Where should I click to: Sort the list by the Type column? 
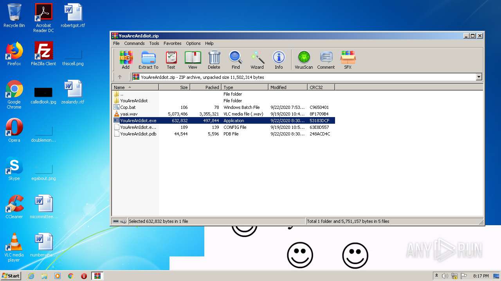[245, 87]
